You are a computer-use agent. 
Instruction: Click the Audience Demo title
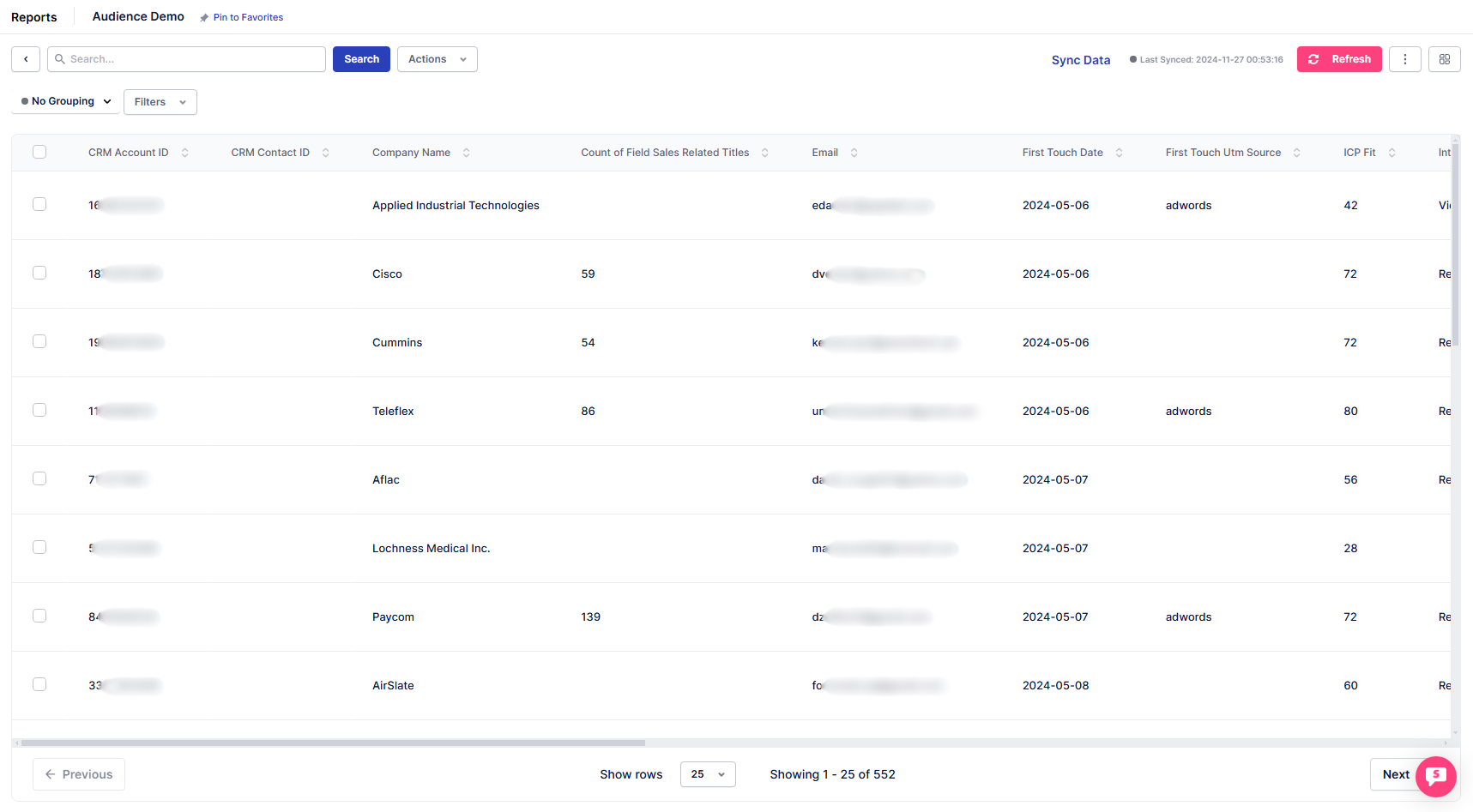[x=138, y=16]
